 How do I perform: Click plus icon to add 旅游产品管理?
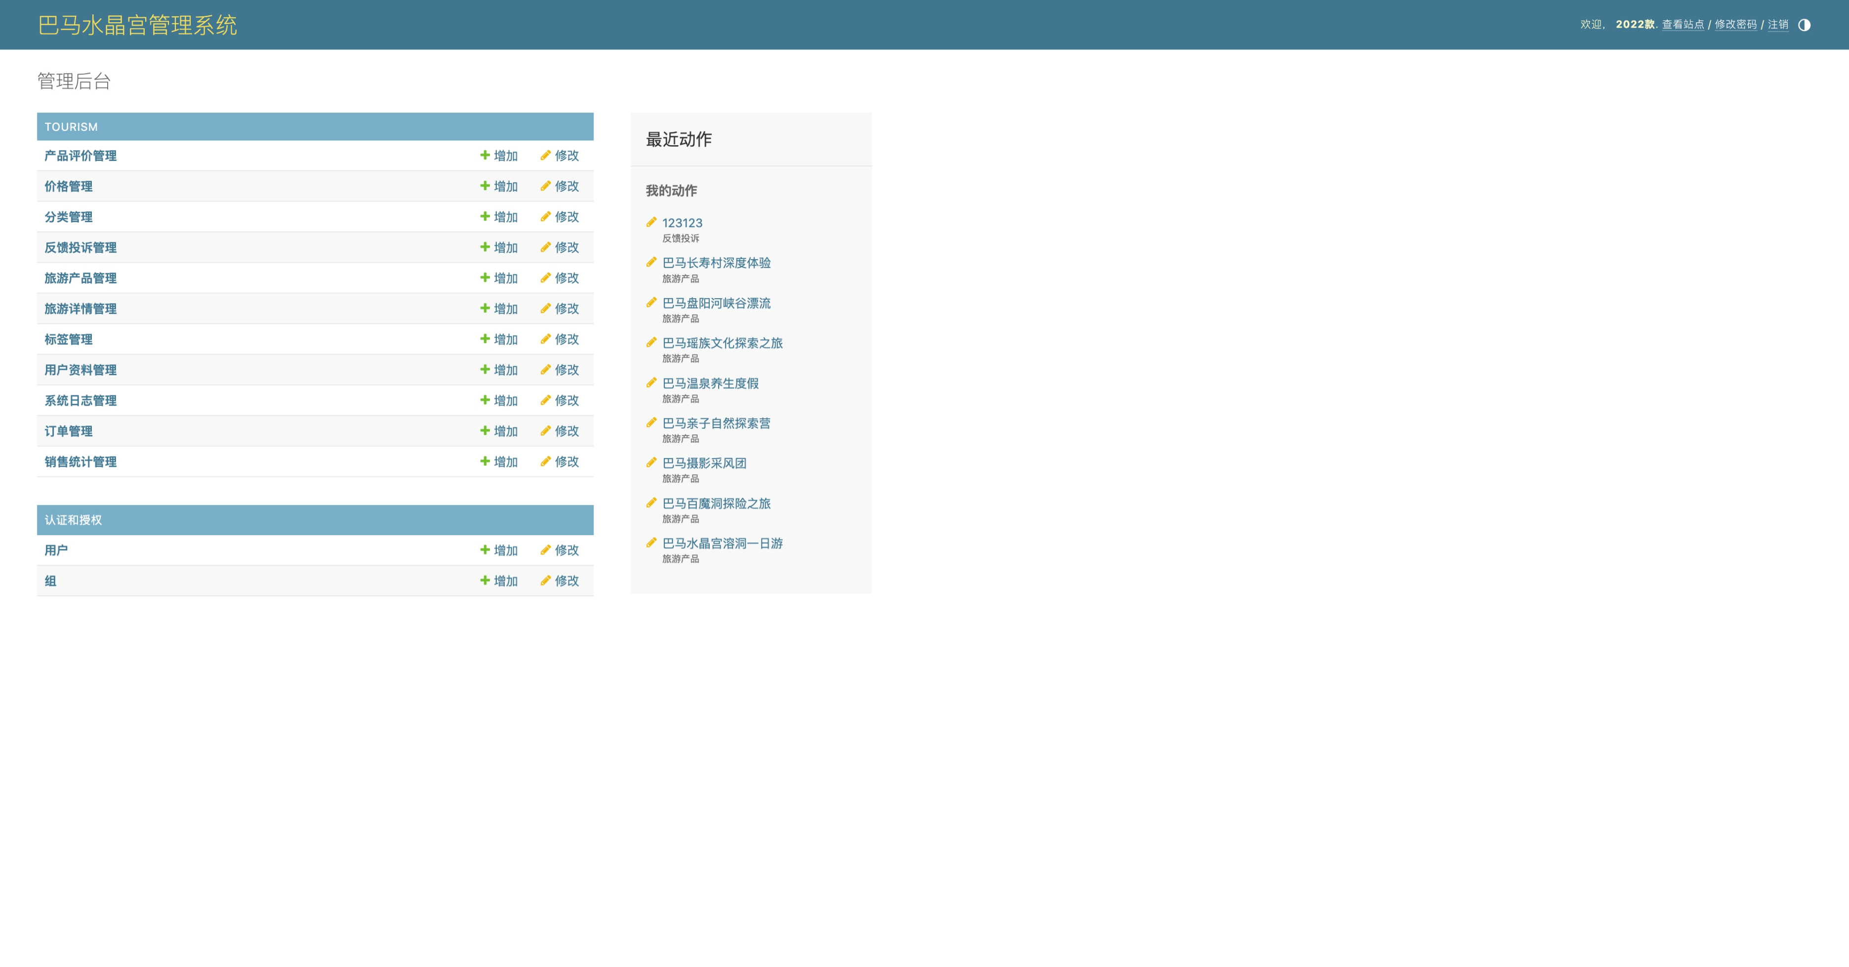pyautogui.click(x=485, y=277)
